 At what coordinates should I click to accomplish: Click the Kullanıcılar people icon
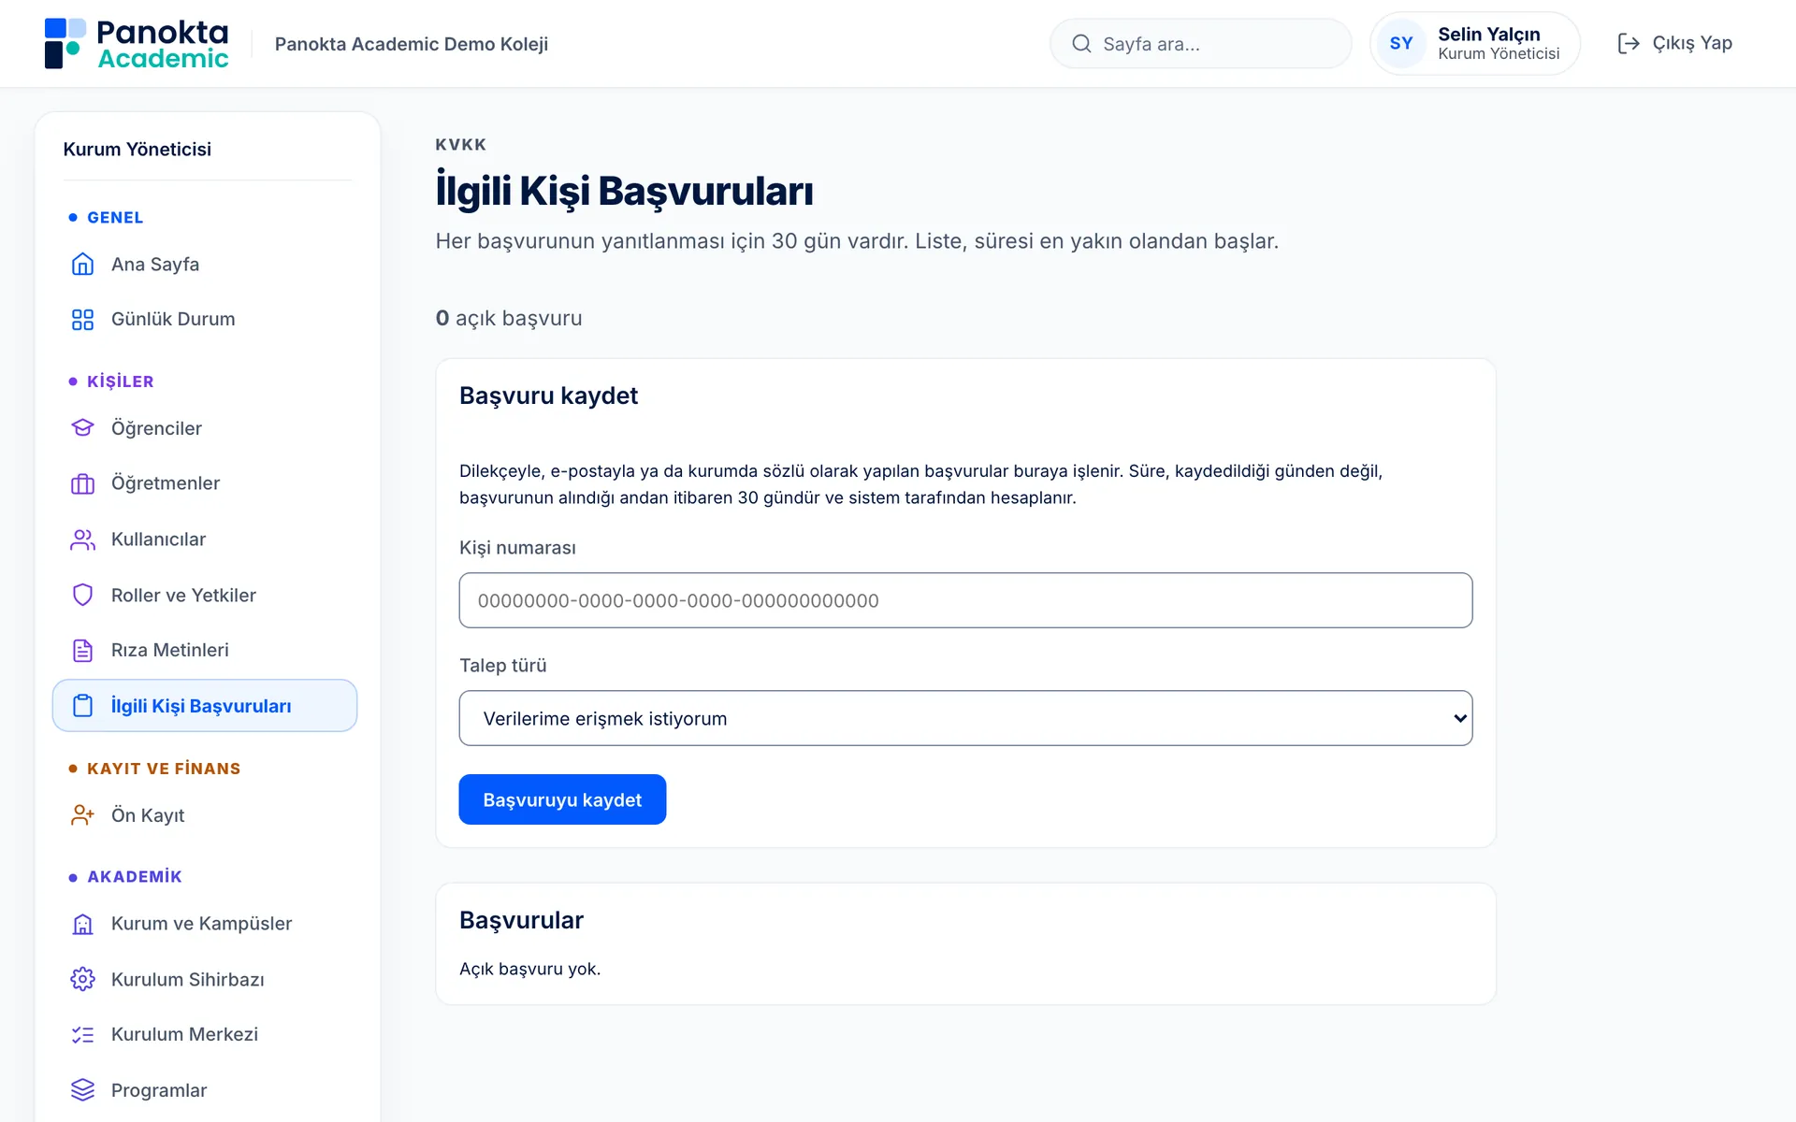coord(82,539)
